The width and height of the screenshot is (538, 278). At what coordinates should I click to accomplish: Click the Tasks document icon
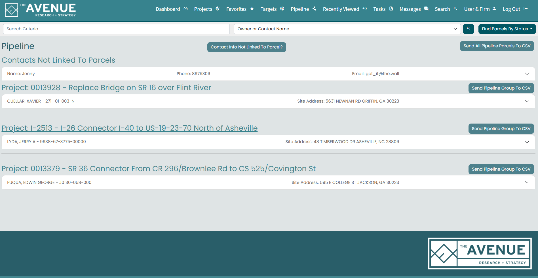point(391,9)
